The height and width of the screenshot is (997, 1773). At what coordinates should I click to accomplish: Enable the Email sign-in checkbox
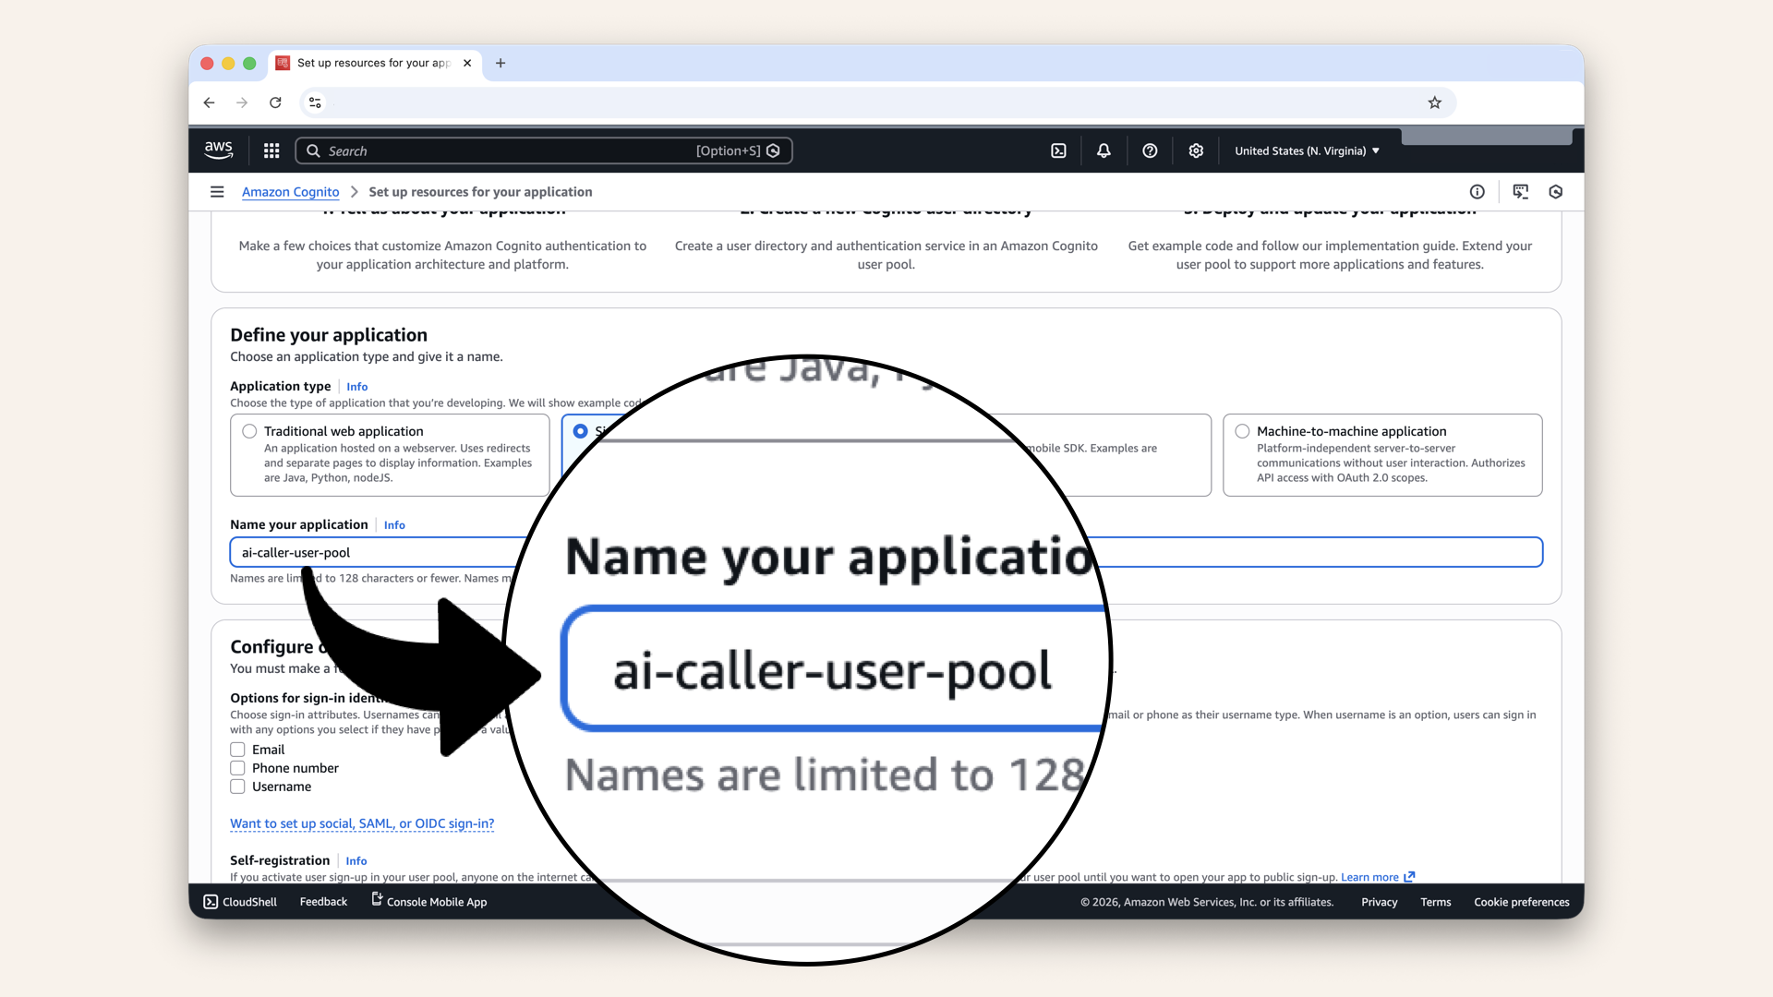(237, 750)
